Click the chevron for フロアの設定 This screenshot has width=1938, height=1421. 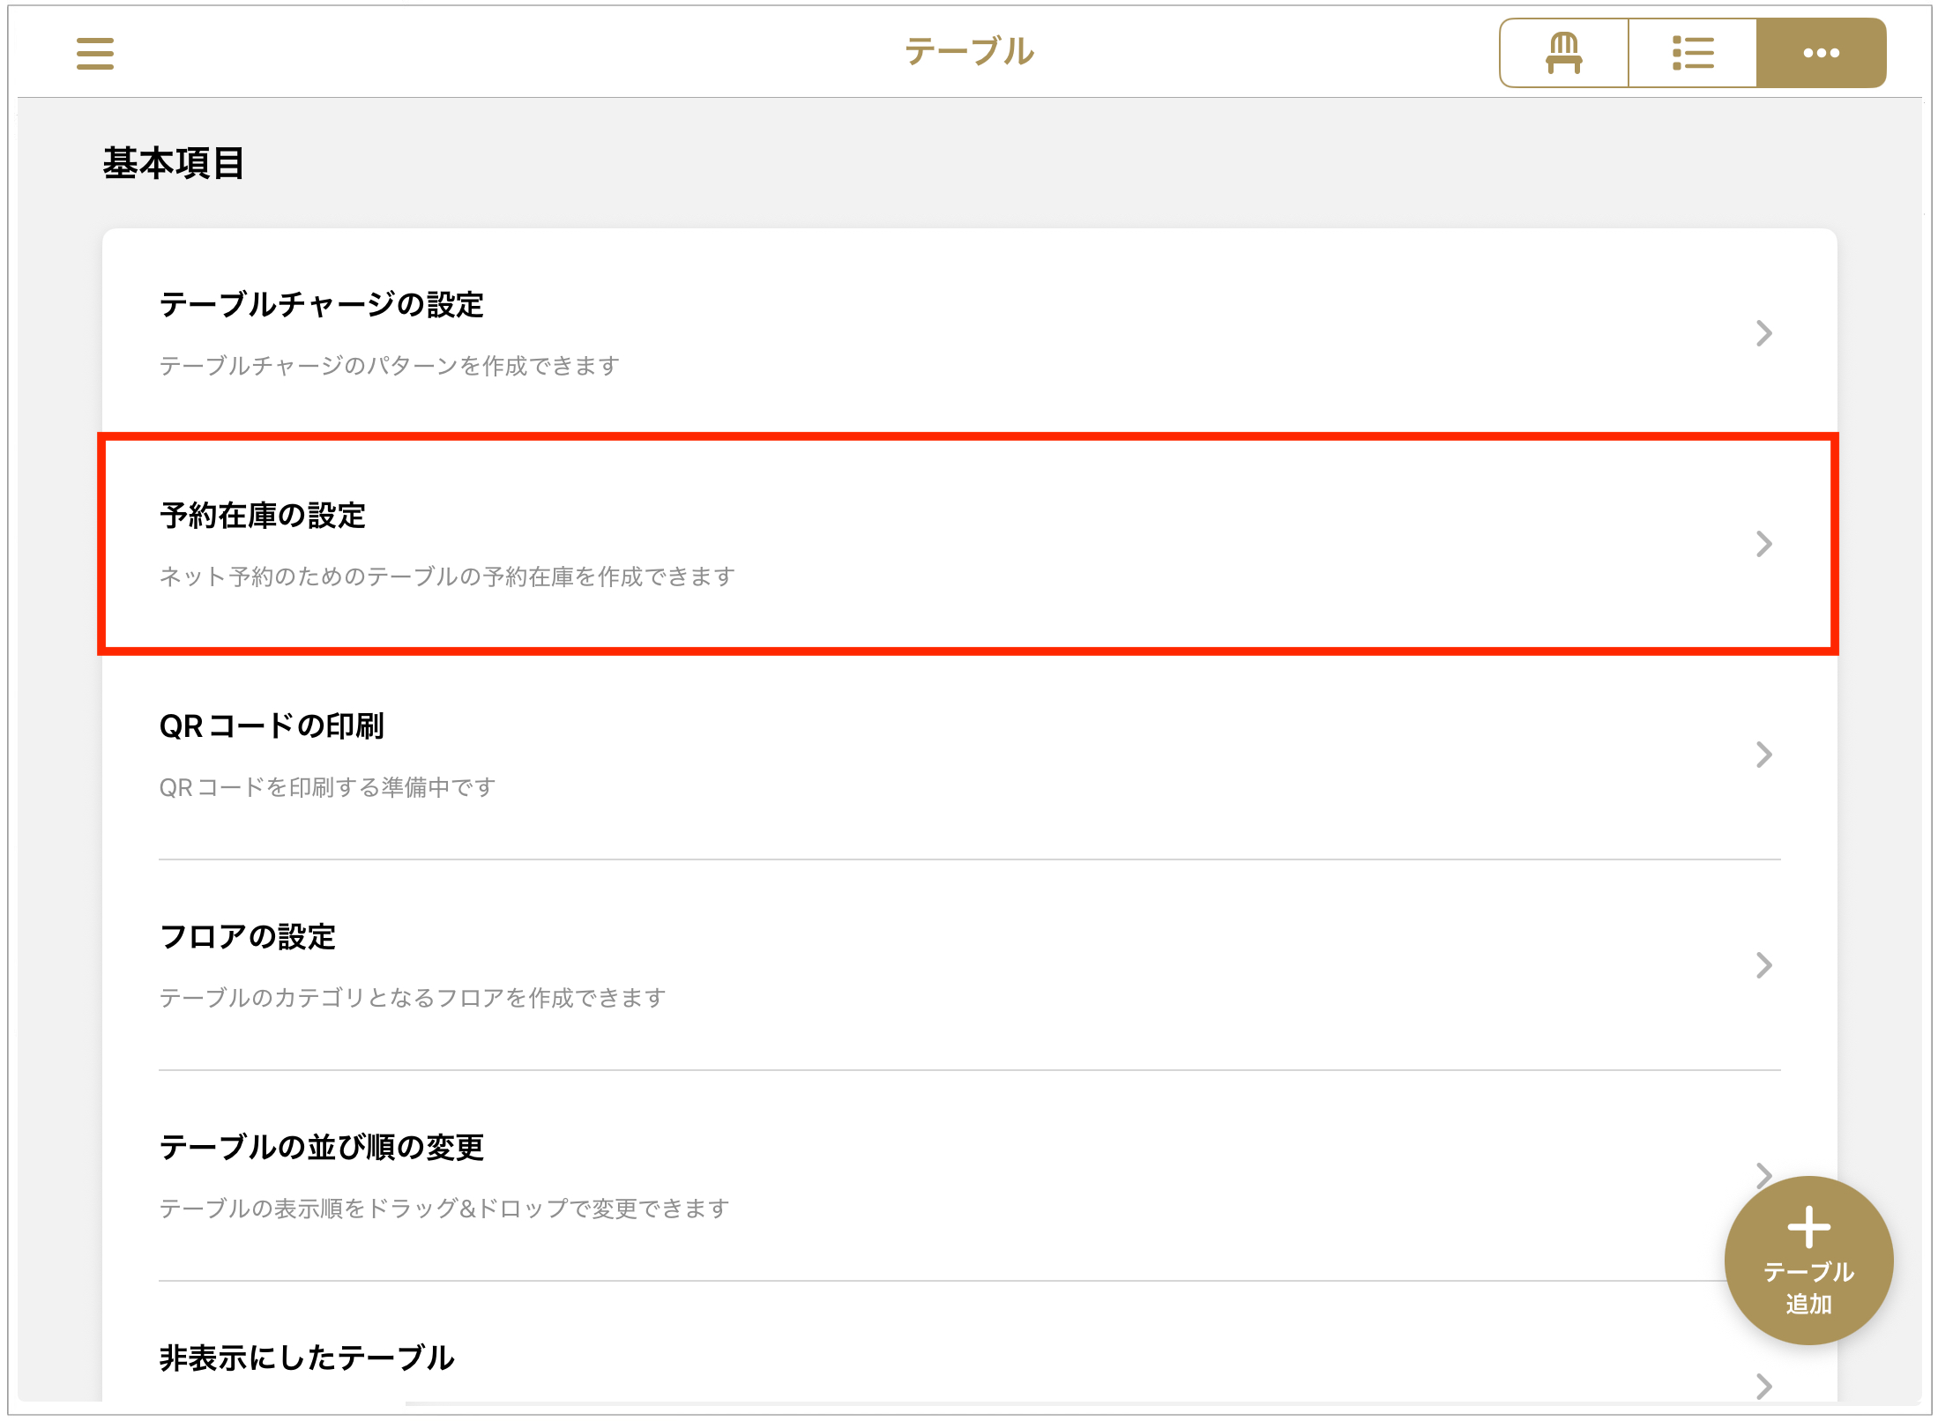(1763, 965)
